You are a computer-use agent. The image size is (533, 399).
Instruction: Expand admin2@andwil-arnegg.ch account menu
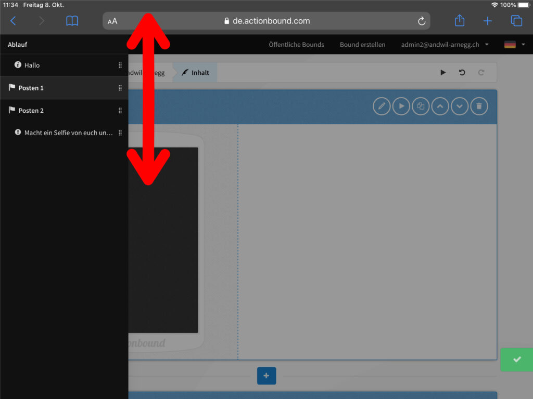coord(444,45)
